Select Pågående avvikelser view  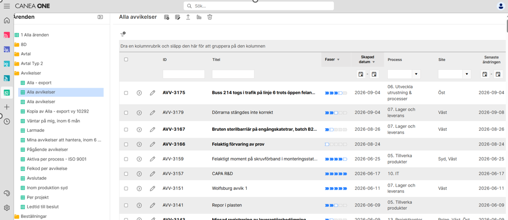(48, 150)
